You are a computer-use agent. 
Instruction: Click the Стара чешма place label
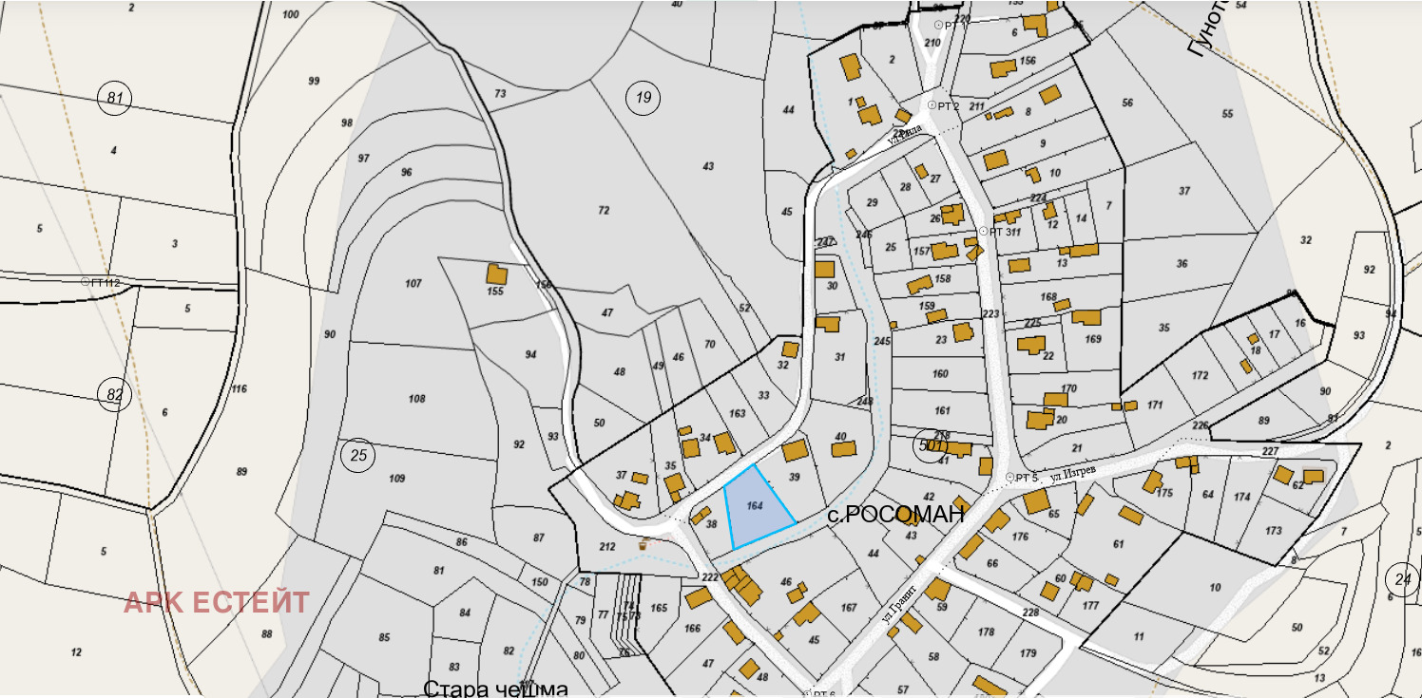coord(495,689)
